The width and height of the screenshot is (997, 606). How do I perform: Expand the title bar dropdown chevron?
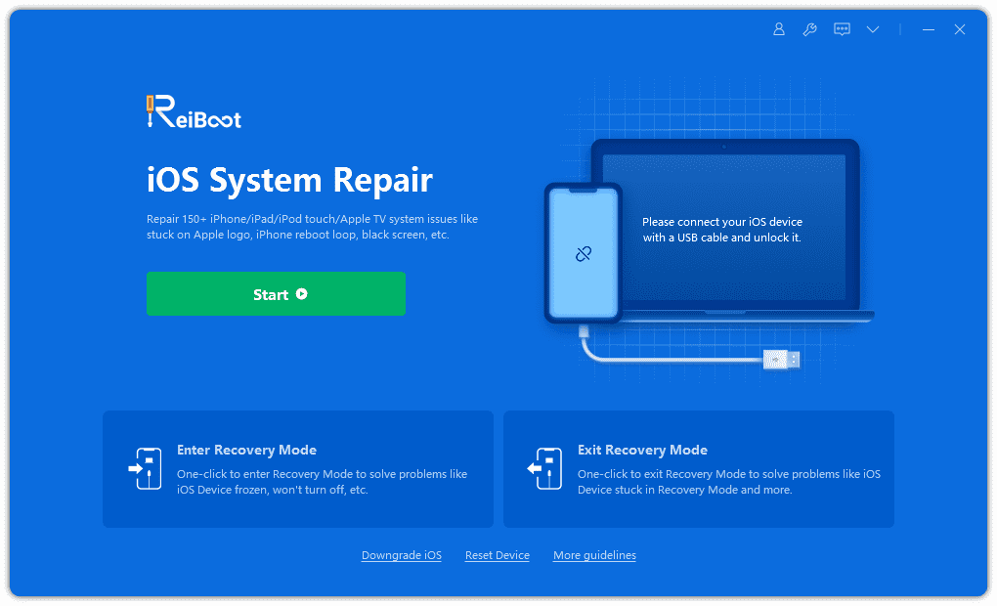click(x=873, y=29)
